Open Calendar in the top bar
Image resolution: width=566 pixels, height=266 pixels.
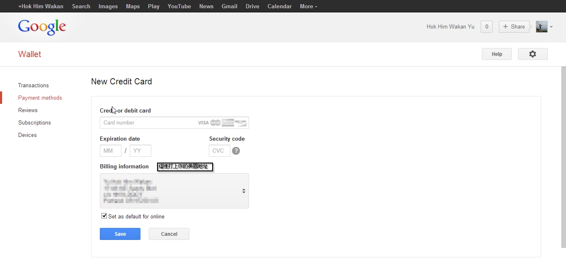pyautogui.click(x=280, y=6)
